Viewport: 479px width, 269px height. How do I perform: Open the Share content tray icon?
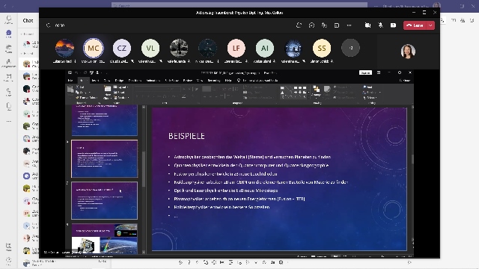[393, 25]
